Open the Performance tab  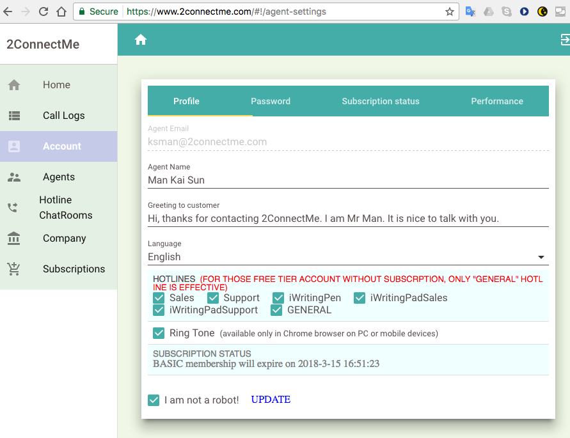497,101
